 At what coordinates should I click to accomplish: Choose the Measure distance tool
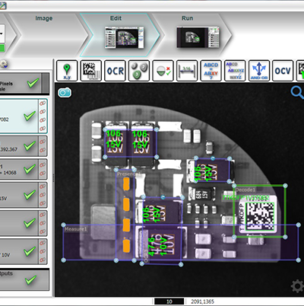(187, 71)
